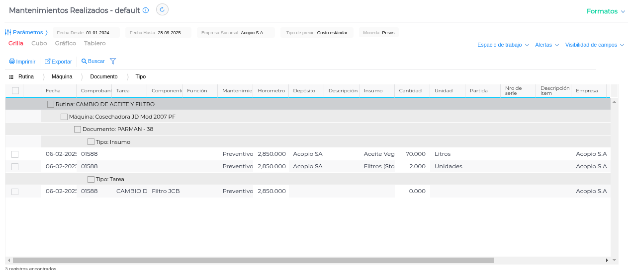
Task: Open Visibilidad de campos dropdown
Action: 594,45
